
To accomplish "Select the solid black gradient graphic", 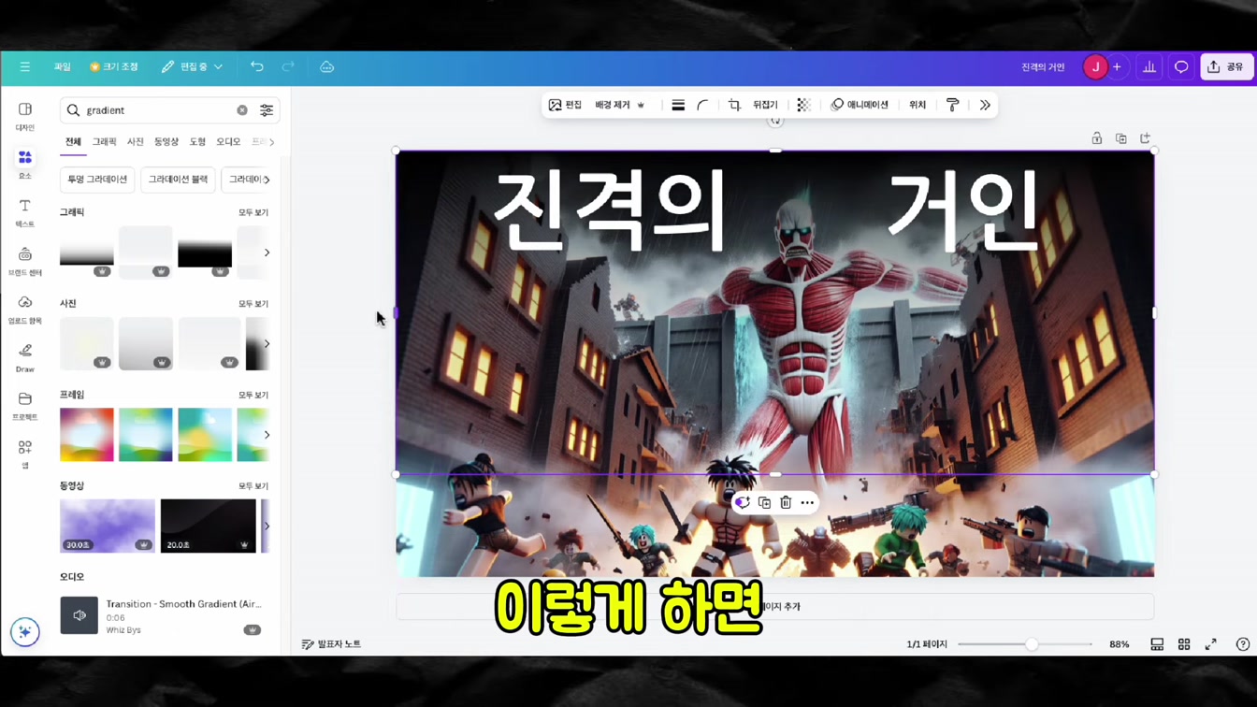I will (205, 252).
